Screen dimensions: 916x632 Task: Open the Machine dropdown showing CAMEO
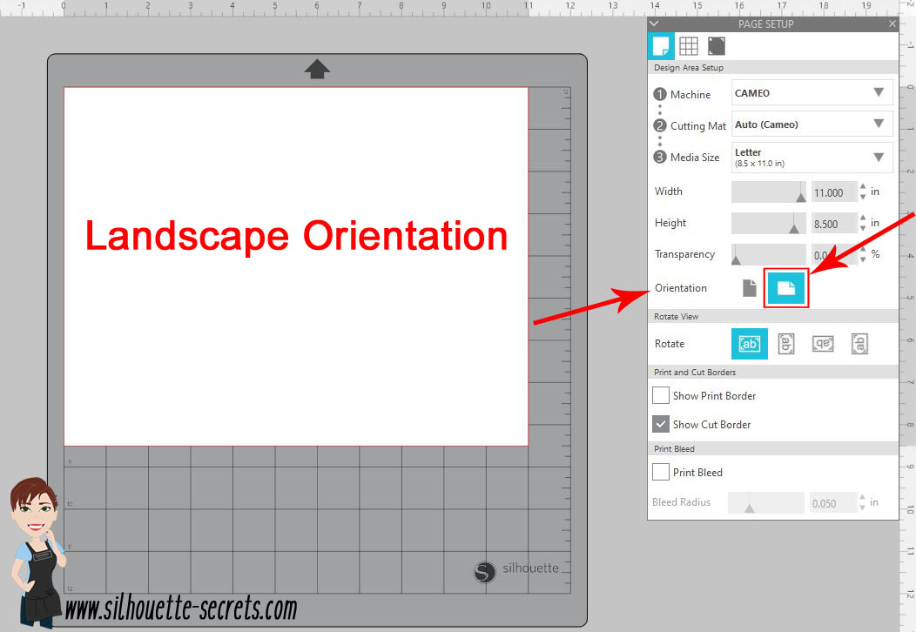(x=812, y=93)
